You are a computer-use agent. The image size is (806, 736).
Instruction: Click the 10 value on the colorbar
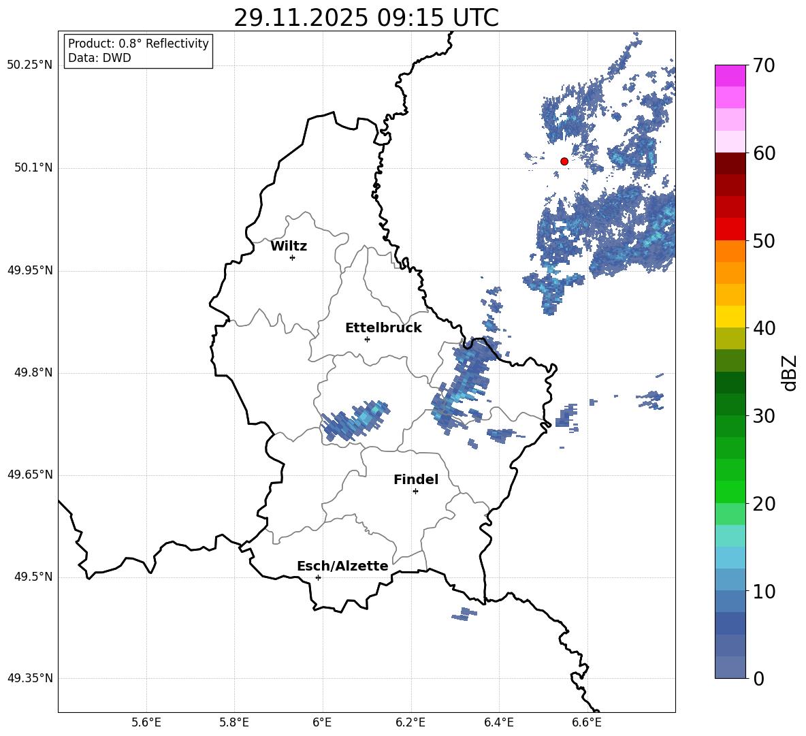pyautogui.click(x=764, y=591)
